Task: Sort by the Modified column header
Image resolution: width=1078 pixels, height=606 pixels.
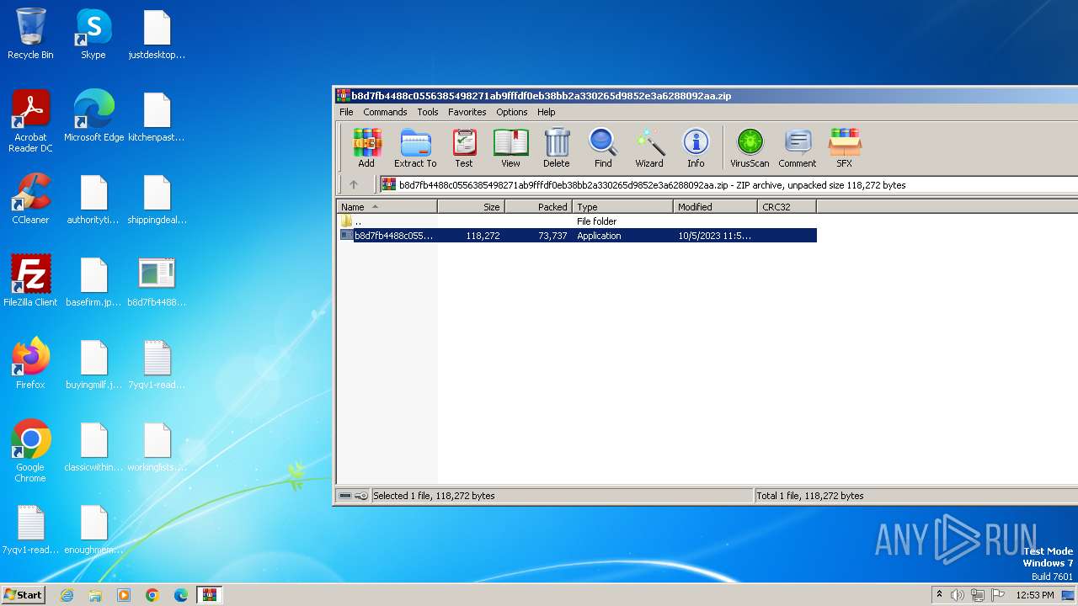Action: [715, 206]
